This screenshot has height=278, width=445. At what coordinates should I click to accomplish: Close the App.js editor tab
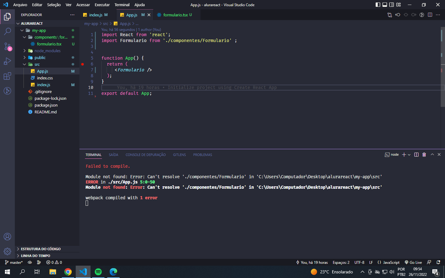pos(149,15)
